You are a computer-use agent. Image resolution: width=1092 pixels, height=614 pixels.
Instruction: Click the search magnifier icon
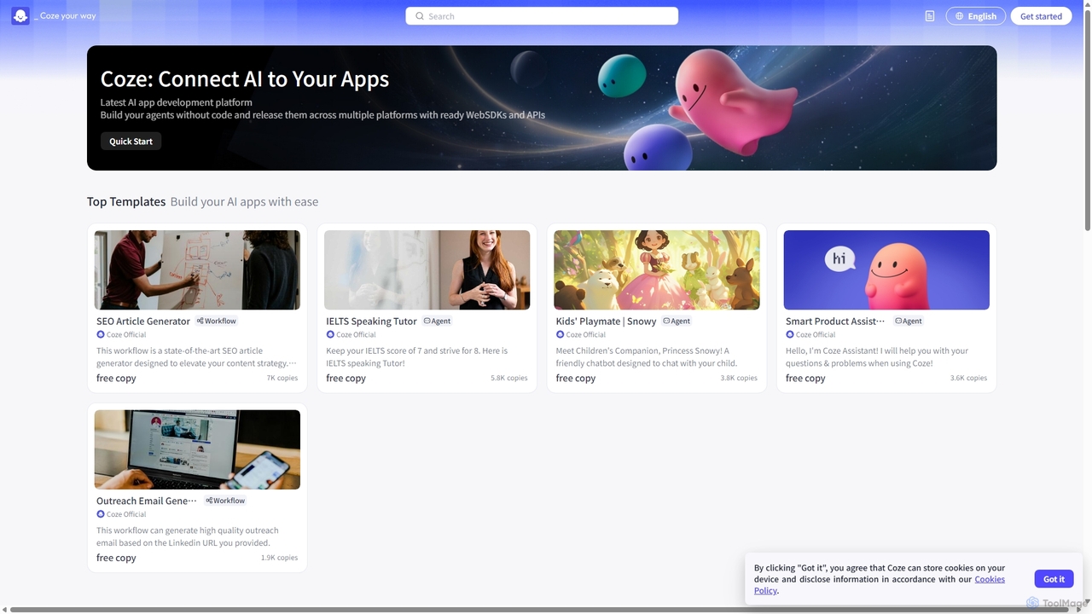coord(420,16)
